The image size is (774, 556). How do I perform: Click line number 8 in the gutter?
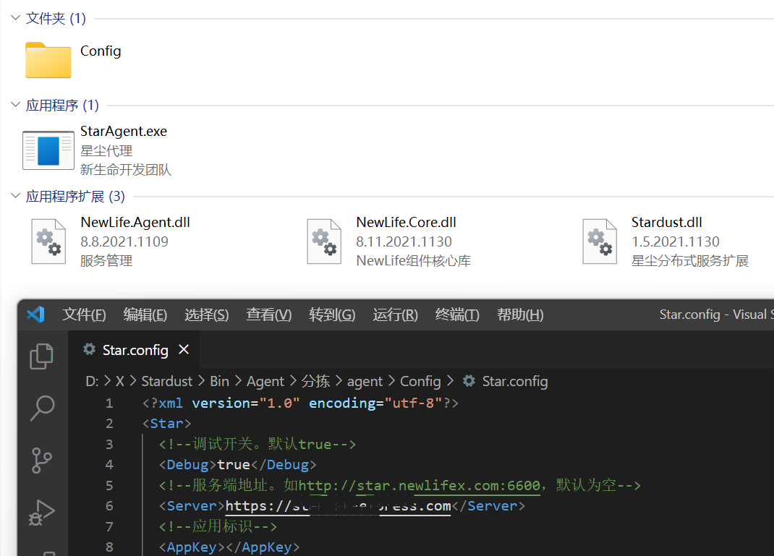point(109,547)
